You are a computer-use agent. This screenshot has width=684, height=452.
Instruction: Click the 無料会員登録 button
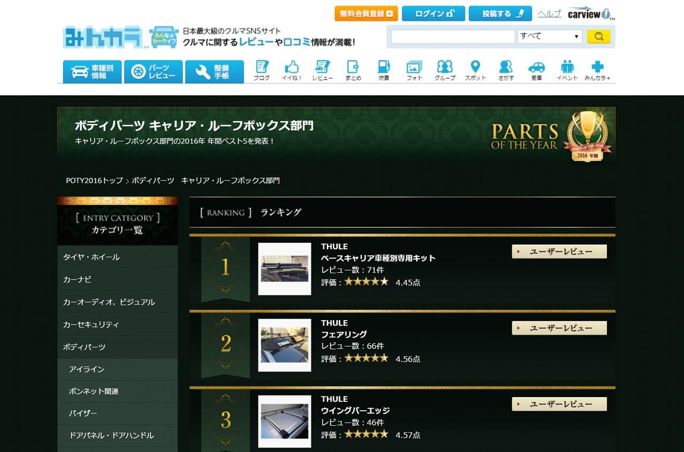coord(367,13)
